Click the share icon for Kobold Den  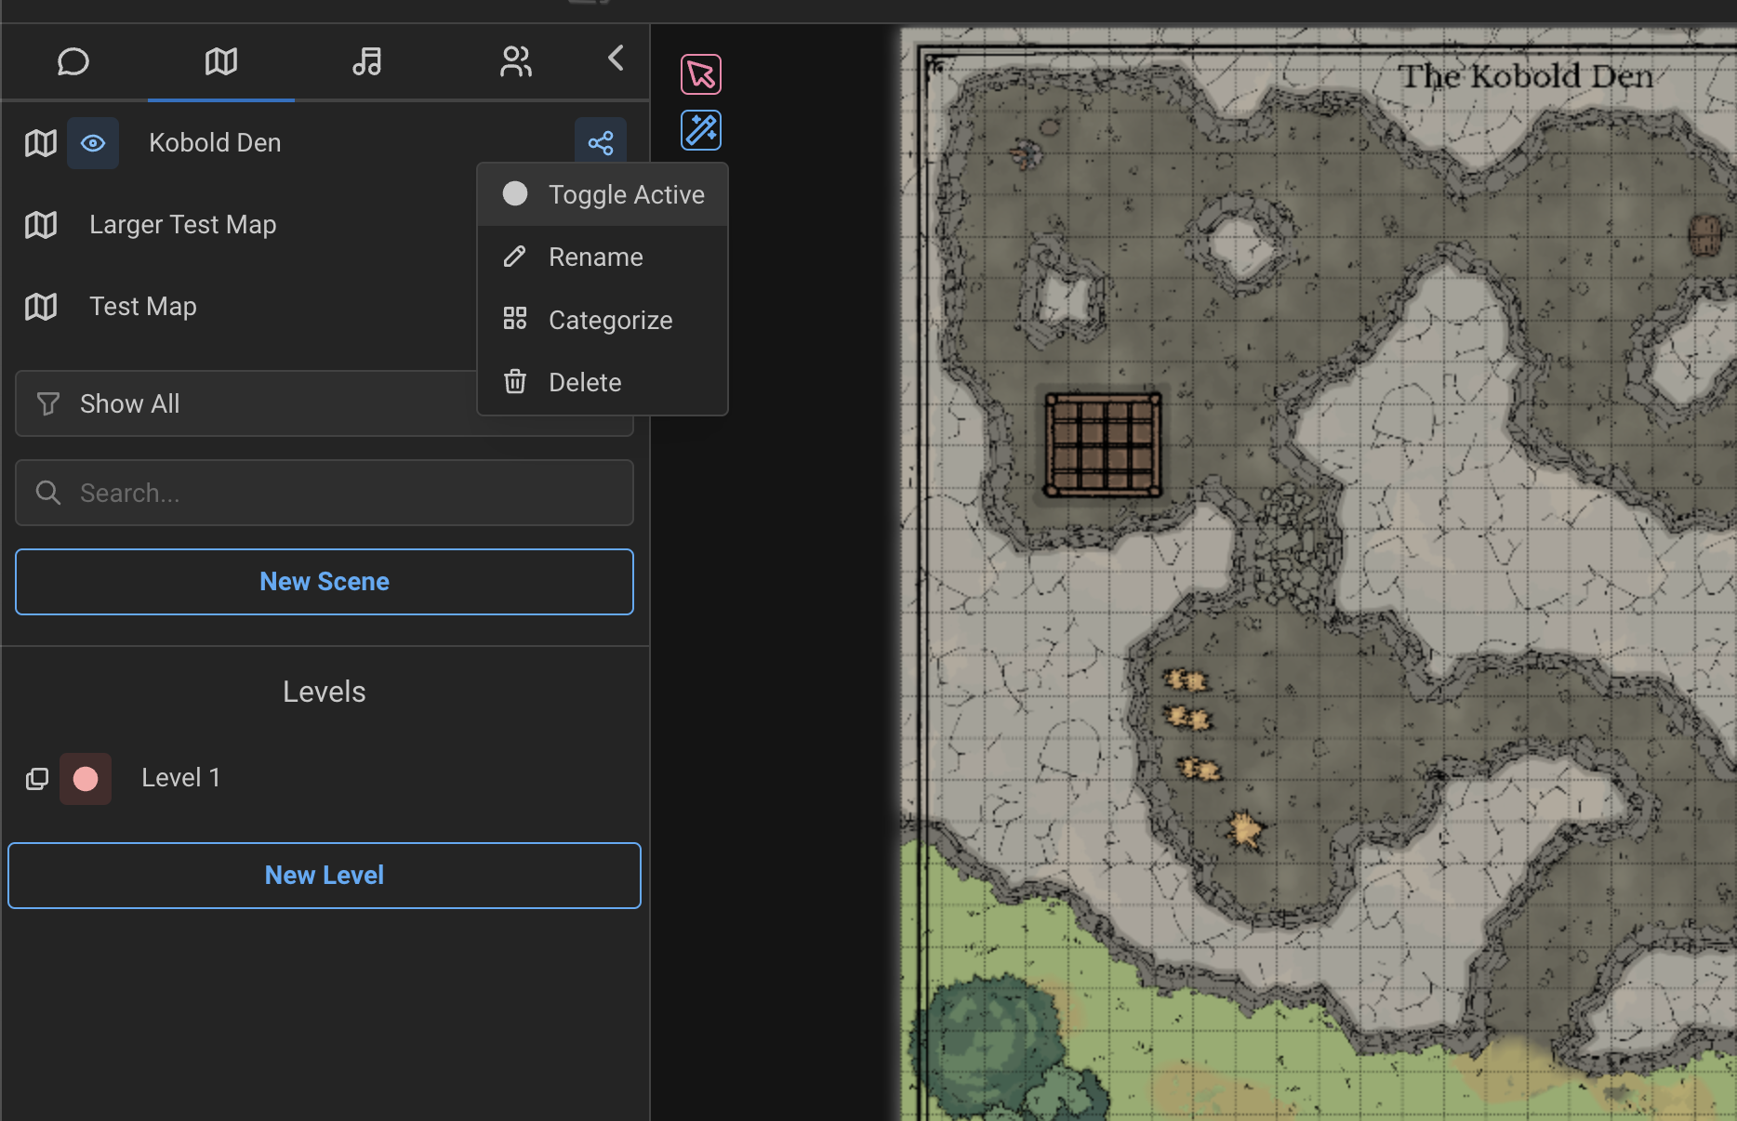601,143
